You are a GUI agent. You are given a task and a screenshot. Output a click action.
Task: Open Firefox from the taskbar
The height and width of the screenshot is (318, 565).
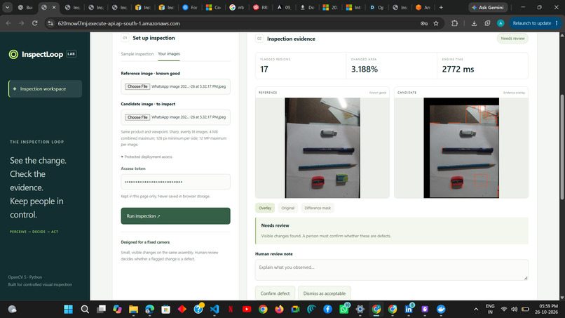point(279,310)
